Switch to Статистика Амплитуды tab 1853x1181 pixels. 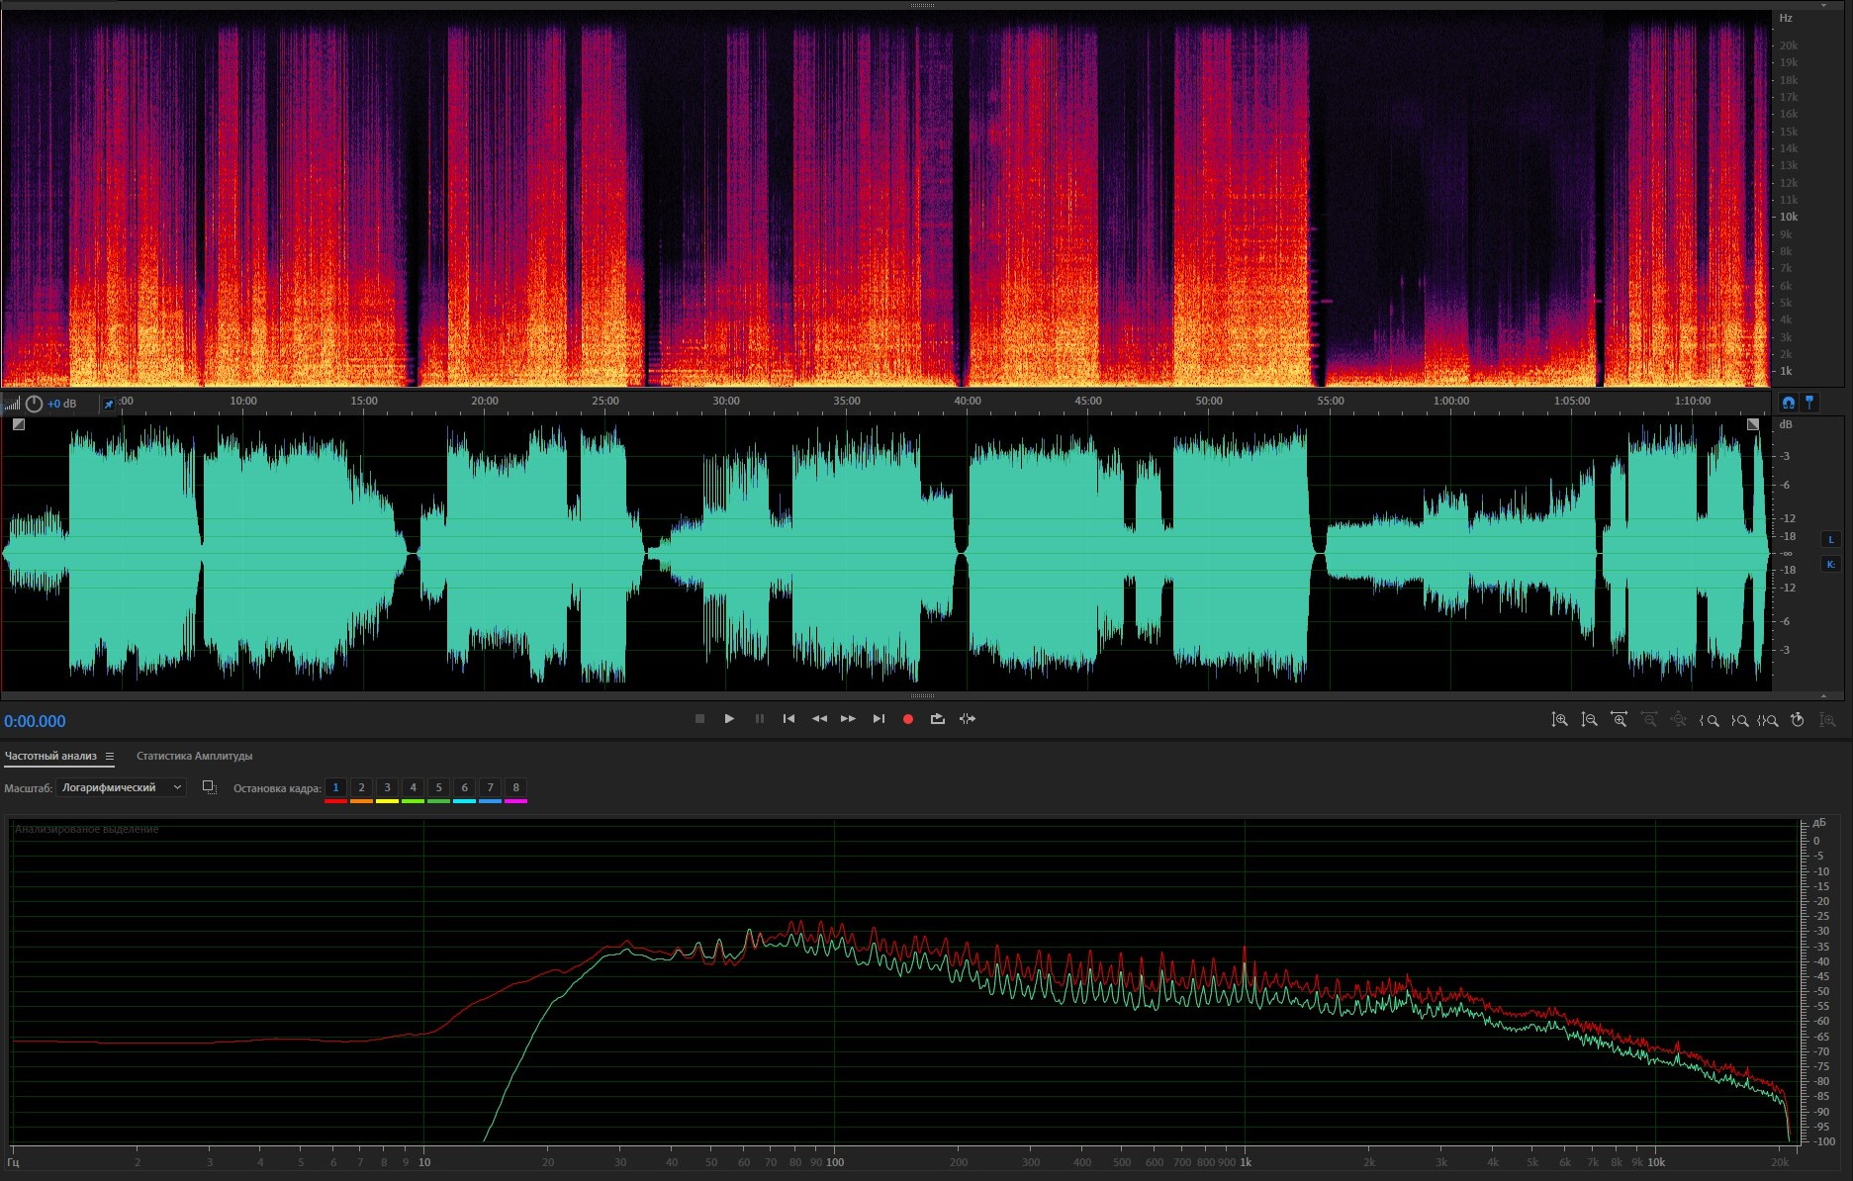(194, 757)
